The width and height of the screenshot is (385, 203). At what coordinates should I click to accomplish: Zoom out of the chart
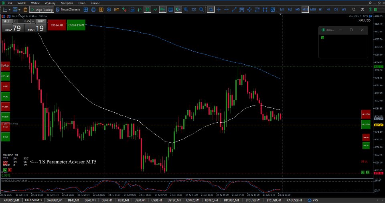(x=201, y=10)
